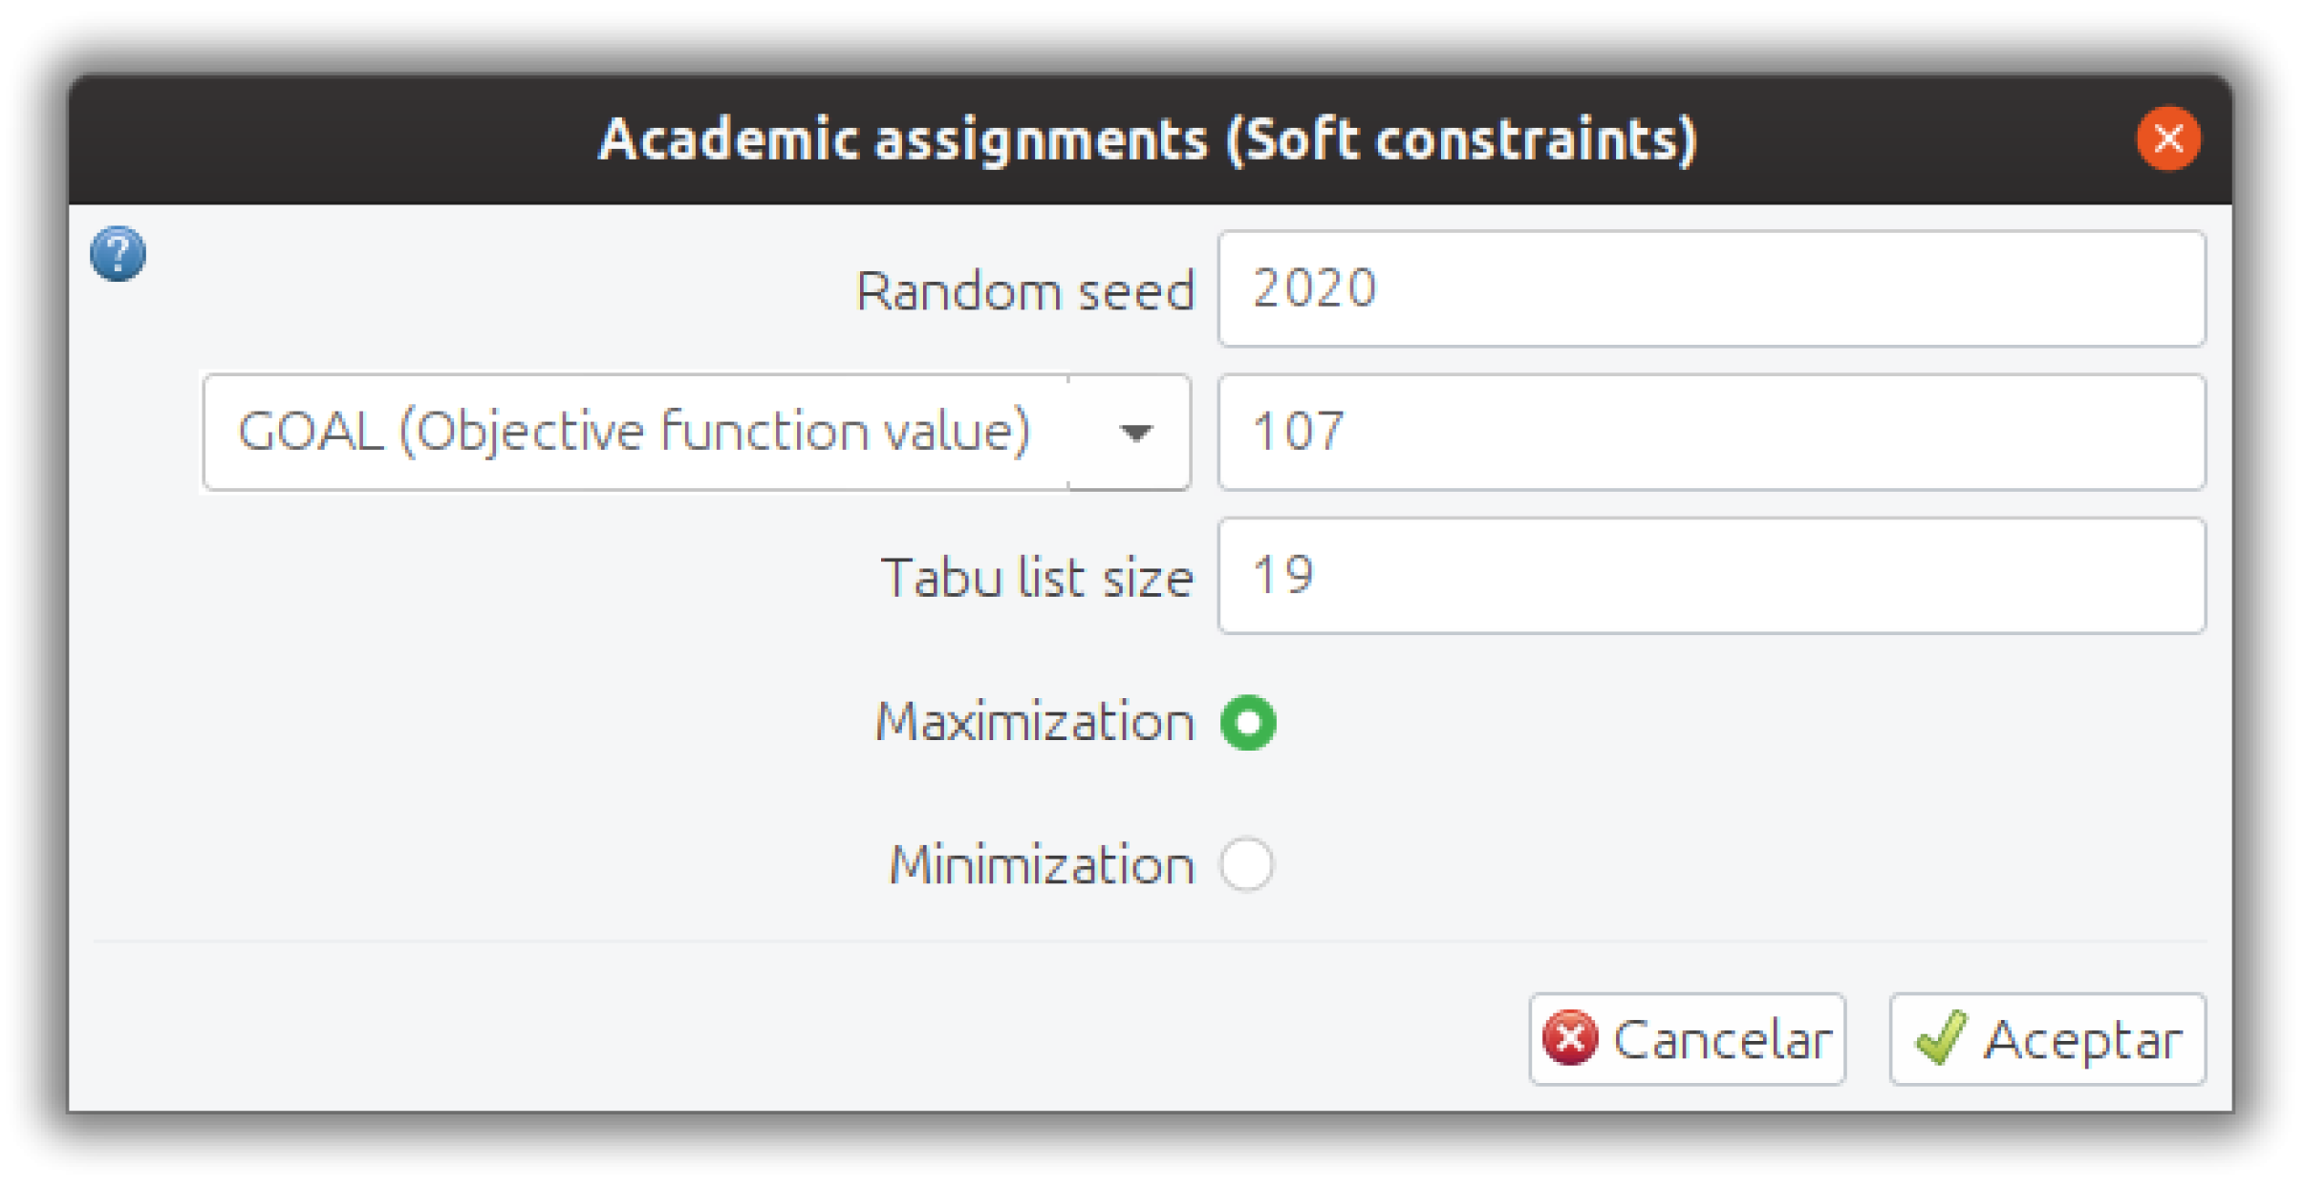Click the green checkmark icon on Aceptar
2304x1188 pixels.
[1940, 1038]
